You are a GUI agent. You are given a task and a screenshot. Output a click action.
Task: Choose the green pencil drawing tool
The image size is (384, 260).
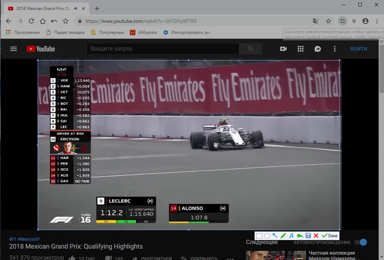[283, 236]
